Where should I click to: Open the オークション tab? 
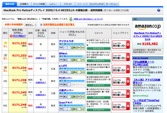coord(111,4)
